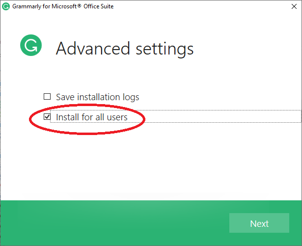
Task: Click the "Save installation logs" label text
Action: [97, 97]
